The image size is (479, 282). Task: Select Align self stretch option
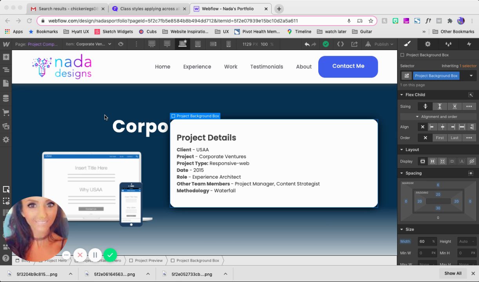(x=462, y=127)
